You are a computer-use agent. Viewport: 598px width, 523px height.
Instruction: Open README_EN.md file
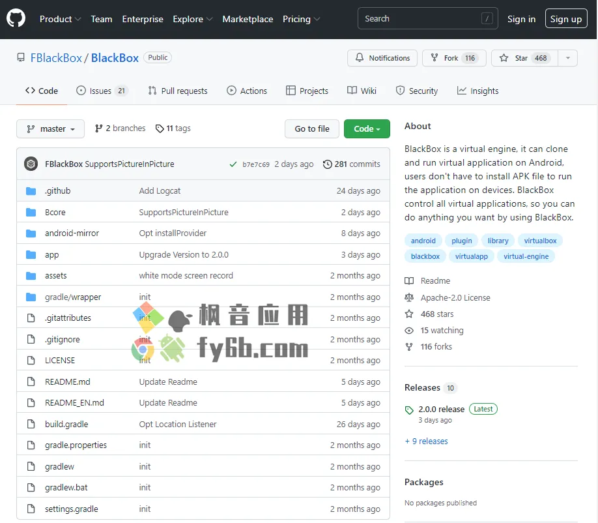click(x=74, y=403)
